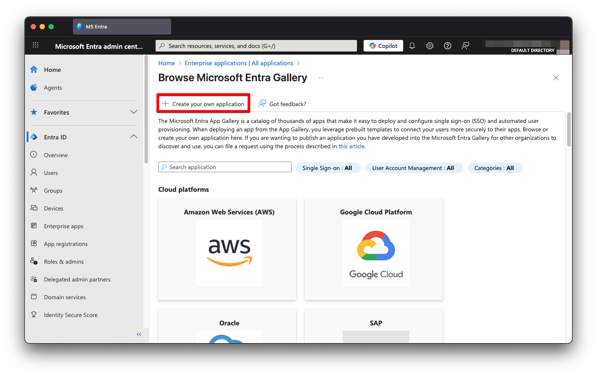The width and height of the screenshot is (597, 376).
Task: Open the Categories : All filter
Action: point(495,168)
